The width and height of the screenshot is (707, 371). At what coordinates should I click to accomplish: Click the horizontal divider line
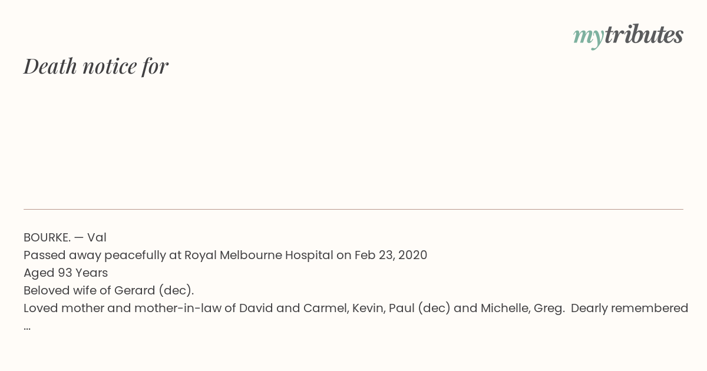[353, 209]
